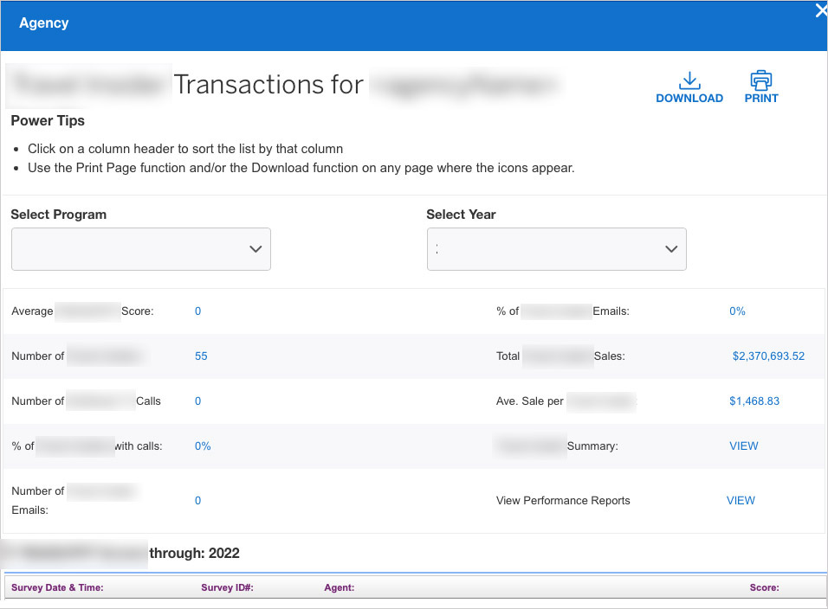The width and height of the screenshot is (828, 609).
Task: Open the Average Score value link
Action: tap(197, 311)
